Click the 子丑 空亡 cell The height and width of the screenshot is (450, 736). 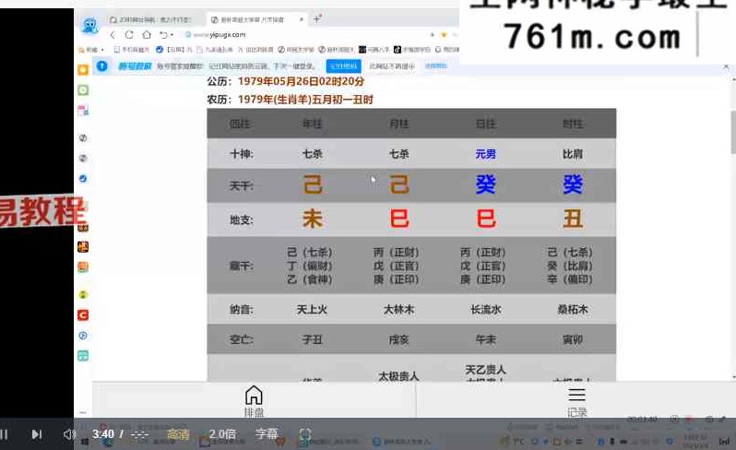pos(312,339)
